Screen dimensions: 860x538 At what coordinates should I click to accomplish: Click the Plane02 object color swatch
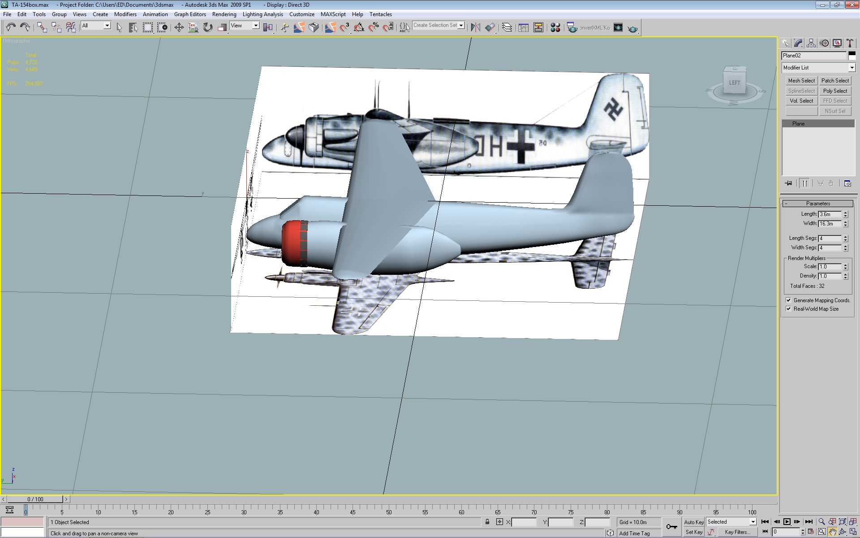(x=852, y=56)
